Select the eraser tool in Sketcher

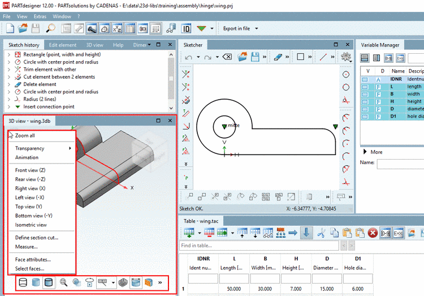point(278,57)
